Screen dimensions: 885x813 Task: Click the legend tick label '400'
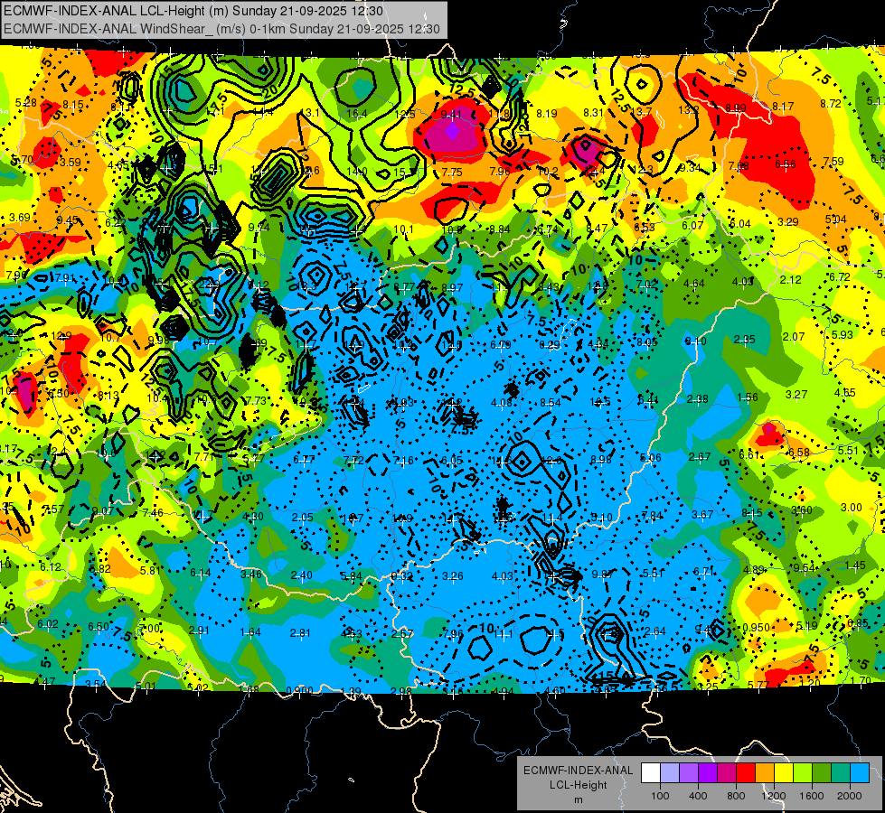pyautogui.click(x=698, y=796)
